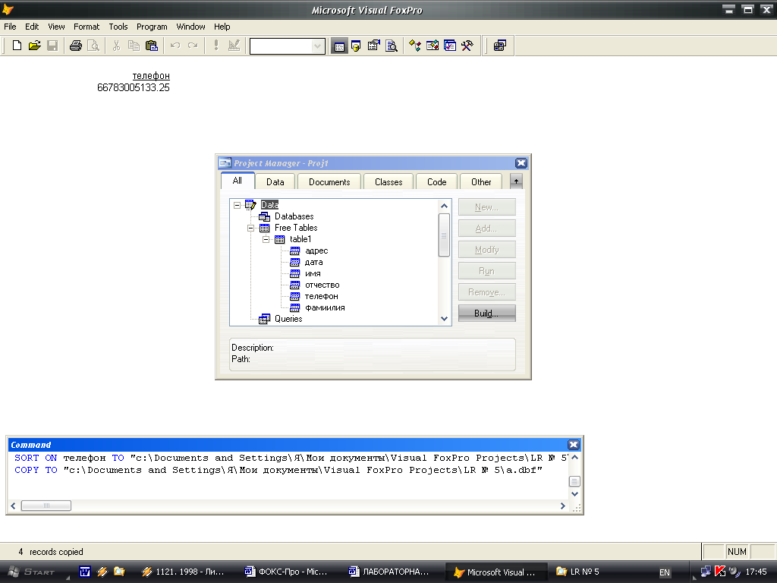Open the Task Pane toolbar icon
Viewport: 777px width, 583px height.
click(x=449, y=46)
